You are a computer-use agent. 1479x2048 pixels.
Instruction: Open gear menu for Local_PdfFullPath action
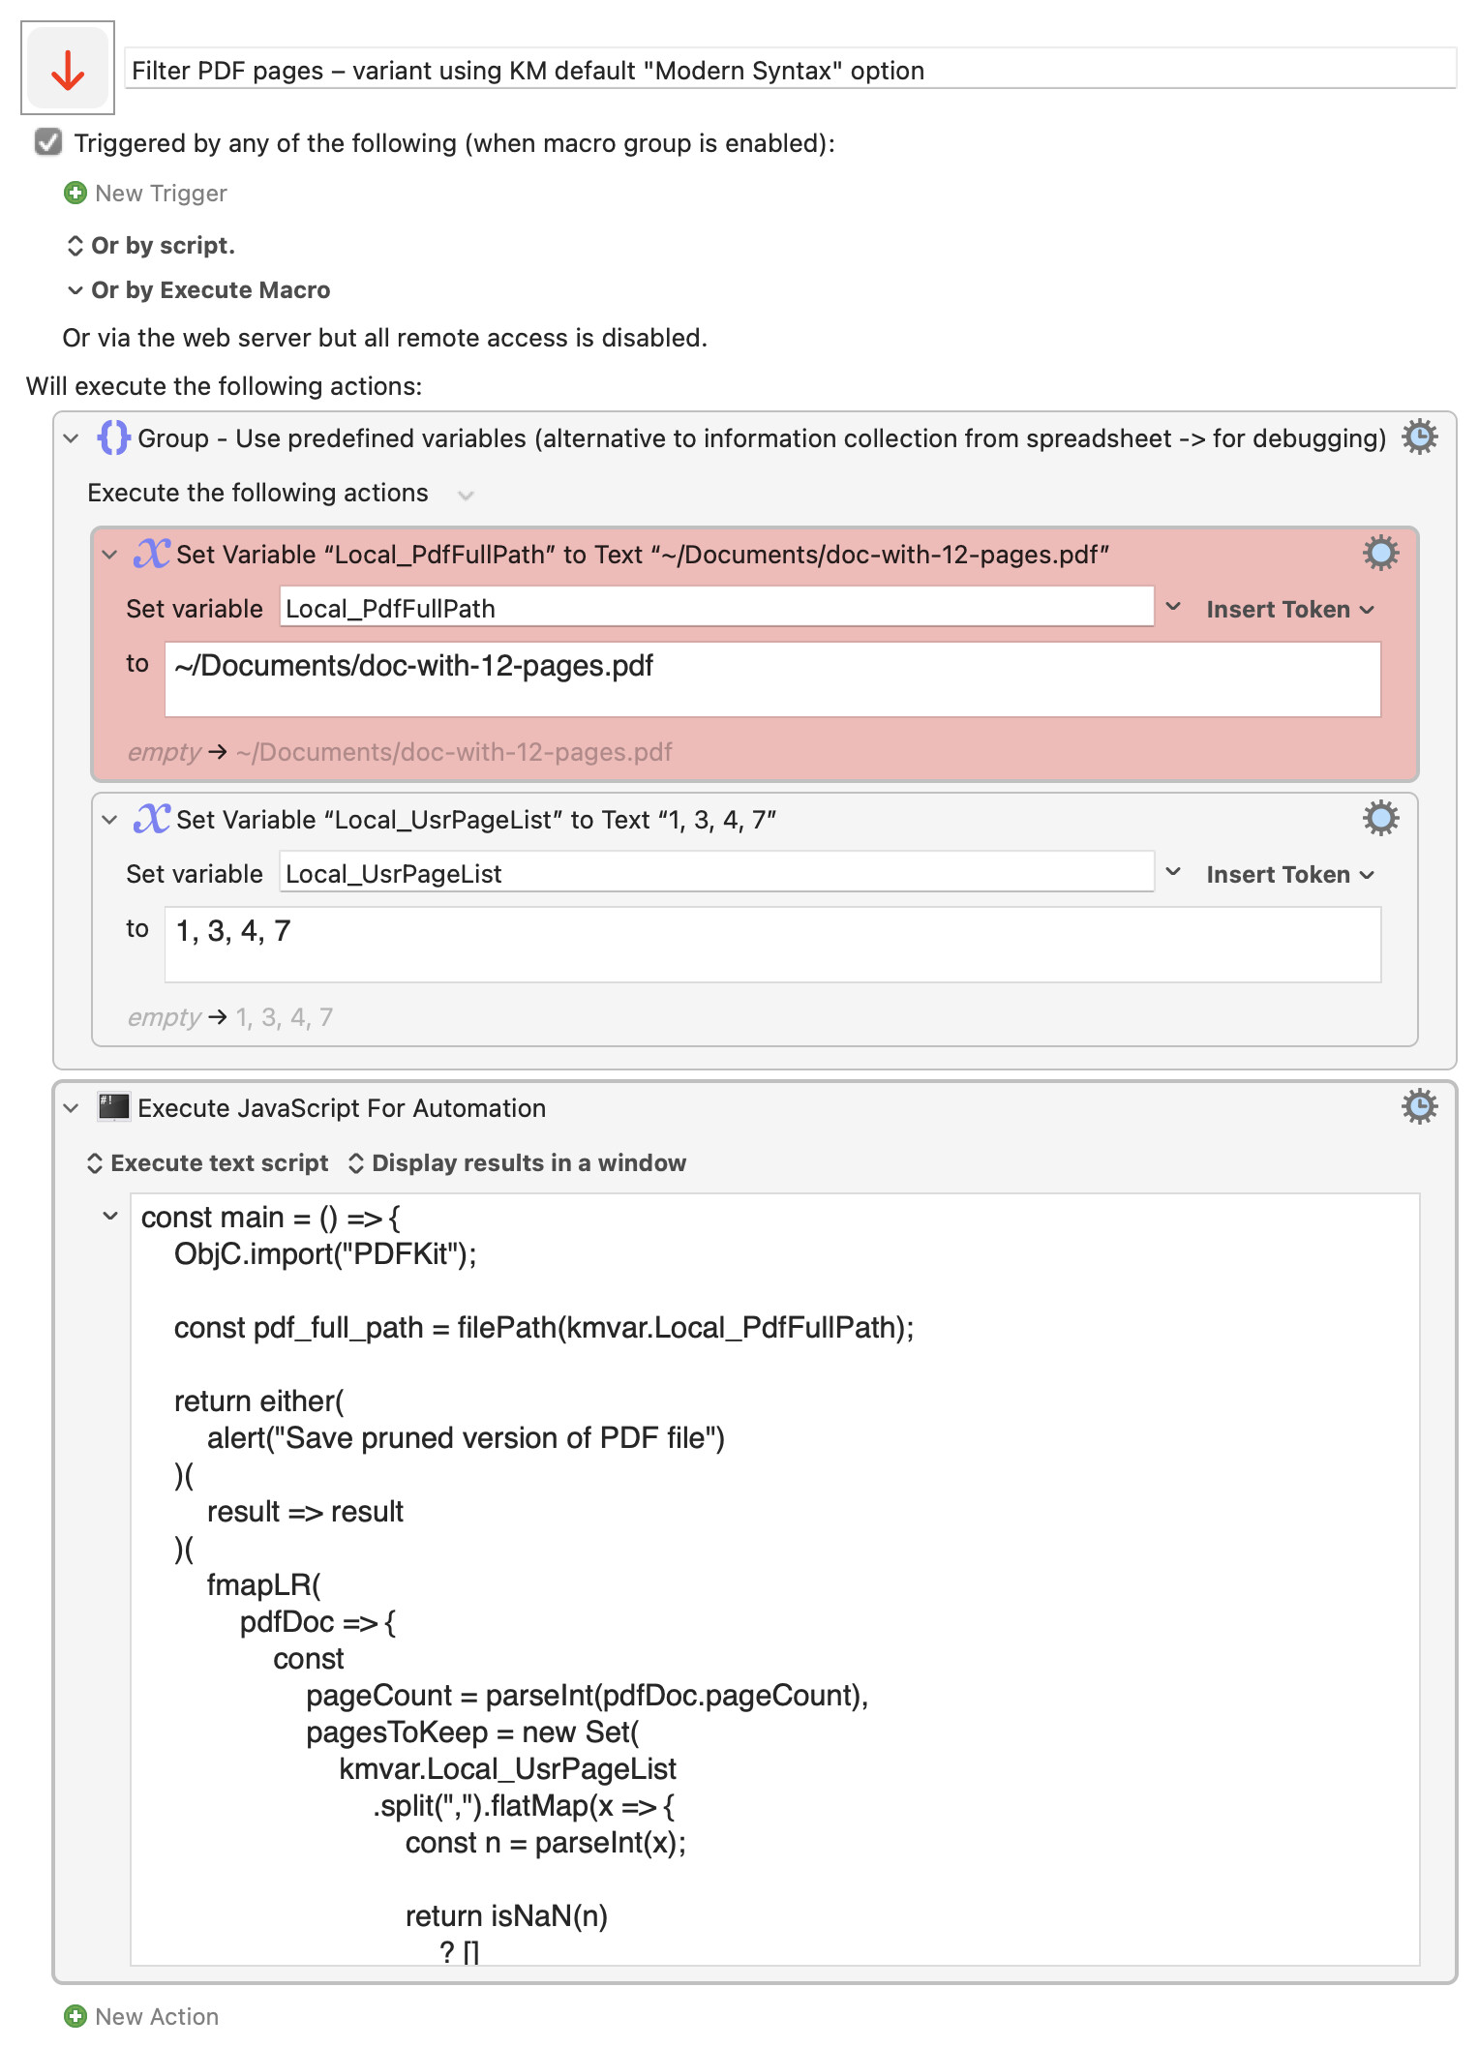click(x=1380, y=554)
